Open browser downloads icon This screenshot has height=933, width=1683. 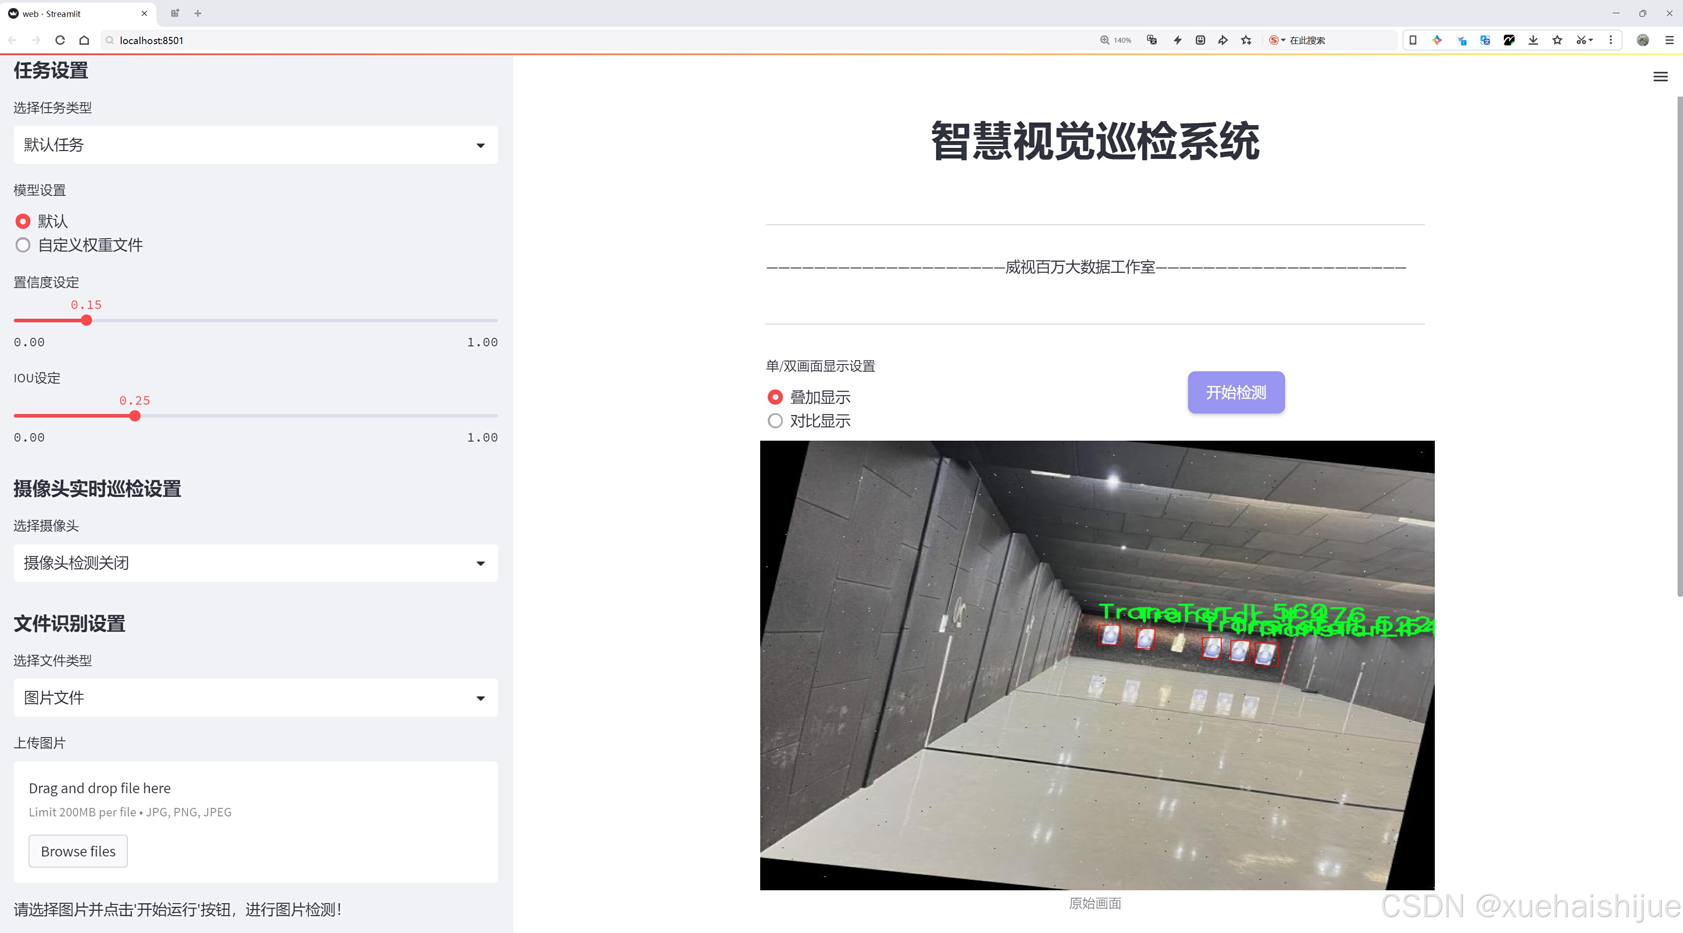point(1533,40)
